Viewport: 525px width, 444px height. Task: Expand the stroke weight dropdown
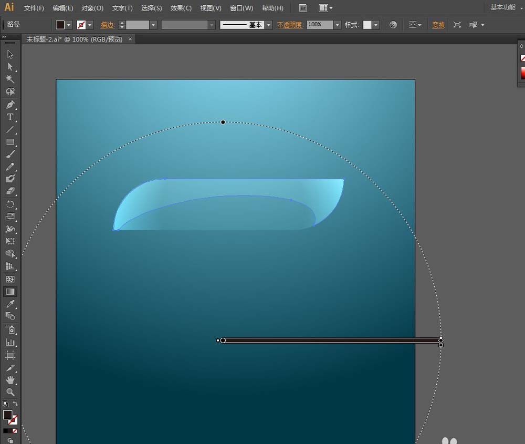[x=153, y=25]
